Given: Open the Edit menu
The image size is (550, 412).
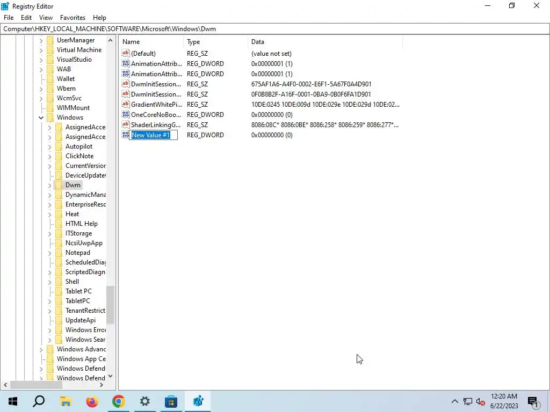Looking at the screenshot, I should click(26, 18).
